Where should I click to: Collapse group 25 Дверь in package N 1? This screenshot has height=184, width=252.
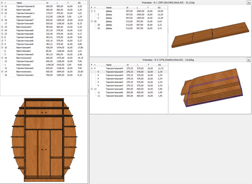[92, 21]
